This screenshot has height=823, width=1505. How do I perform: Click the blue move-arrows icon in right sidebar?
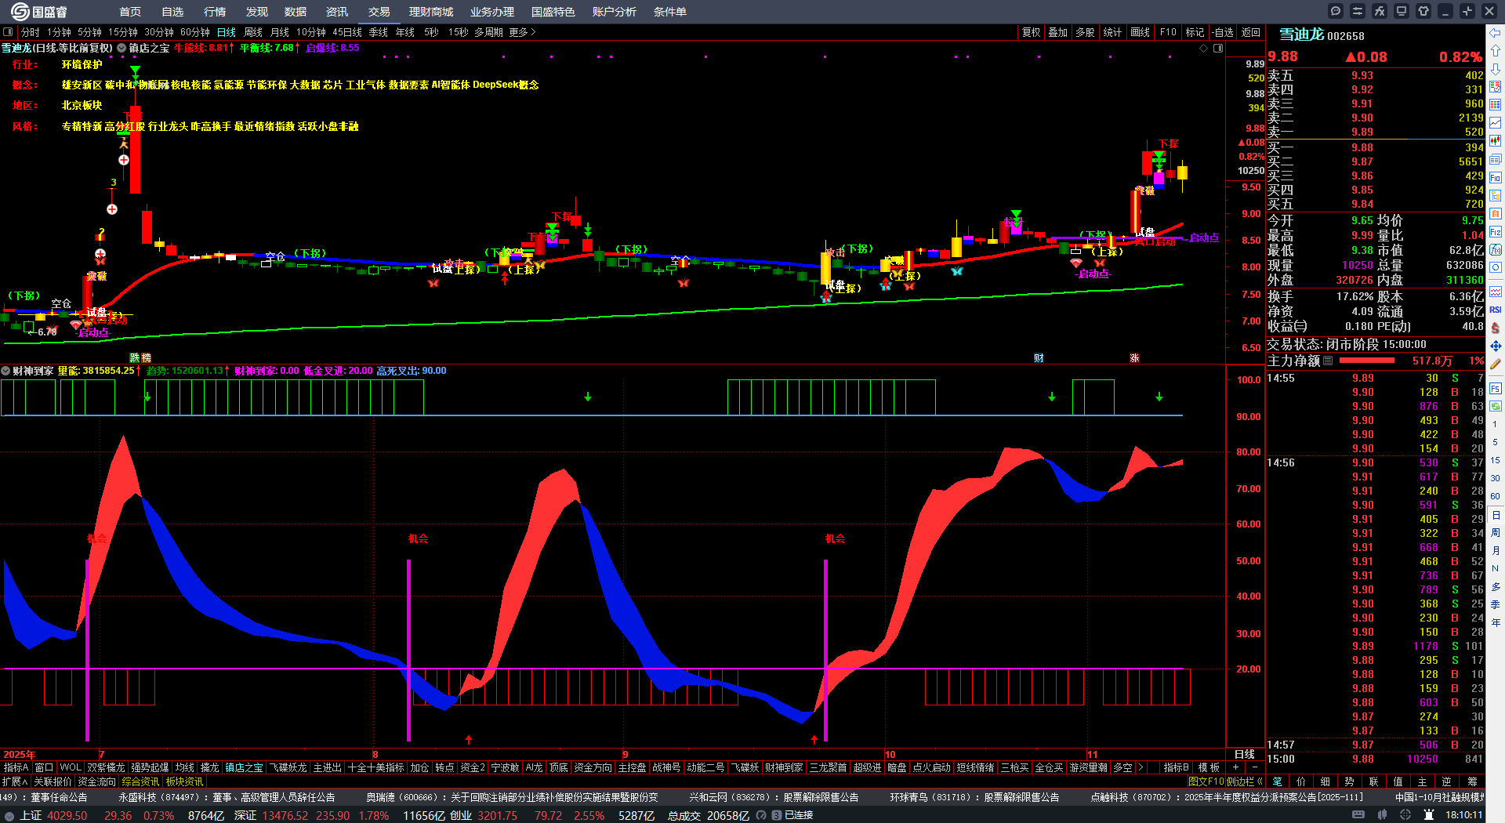tap(1496, 346)
